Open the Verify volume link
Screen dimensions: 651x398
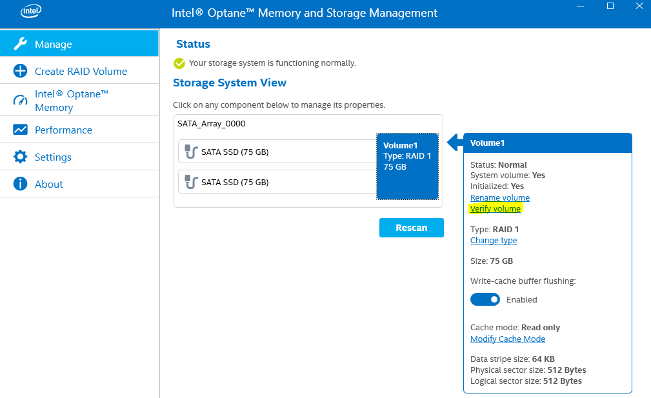496,209
